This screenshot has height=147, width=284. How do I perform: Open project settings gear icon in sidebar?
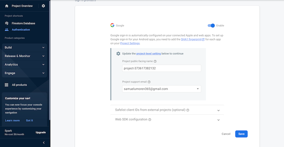[x=43, y=6]
